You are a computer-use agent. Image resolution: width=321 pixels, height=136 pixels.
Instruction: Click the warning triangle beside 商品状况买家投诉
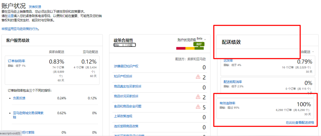click(198, 96)
